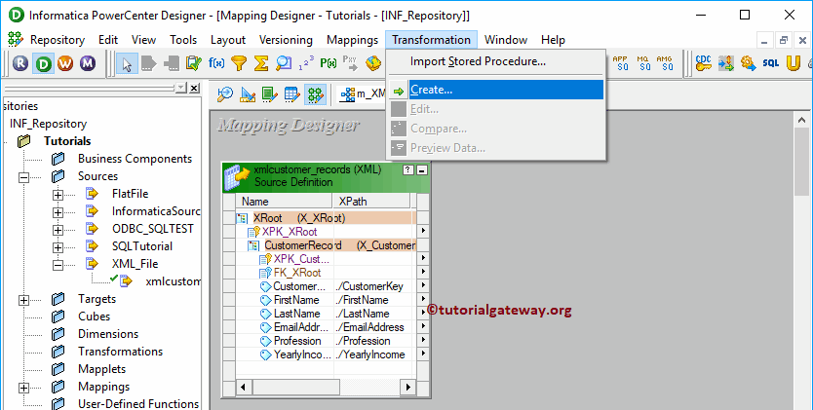Screen dimensions: 813x410
Task: Select the Lookup magnifier transformation icon
Action: pyautogui.click(x=284, y=63)
